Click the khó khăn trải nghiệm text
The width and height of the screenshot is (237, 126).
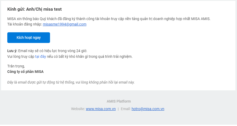90,56
